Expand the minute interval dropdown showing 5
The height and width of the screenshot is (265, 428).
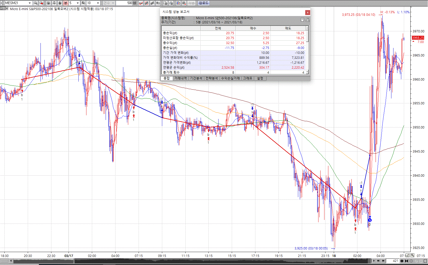point(78,3)
